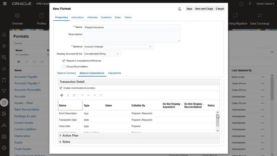
Task: Switch to the Attributes tab
Action: point(92,17)
